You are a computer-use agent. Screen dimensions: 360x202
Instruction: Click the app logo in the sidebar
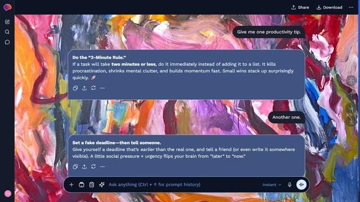click(7, 7)
